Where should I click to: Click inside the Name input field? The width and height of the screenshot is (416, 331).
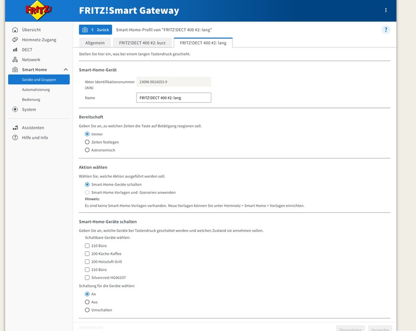173,97
